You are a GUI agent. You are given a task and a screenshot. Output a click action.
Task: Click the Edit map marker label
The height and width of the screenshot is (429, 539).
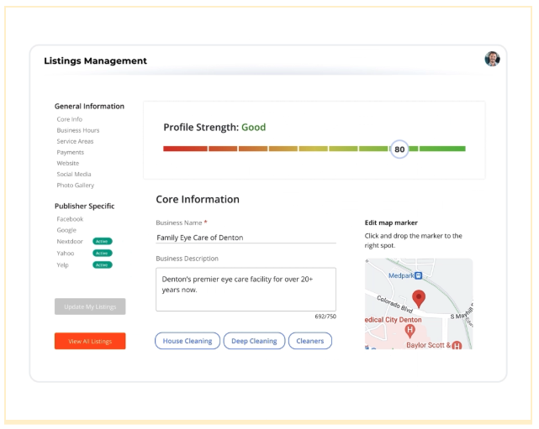[x=391, y=222]
